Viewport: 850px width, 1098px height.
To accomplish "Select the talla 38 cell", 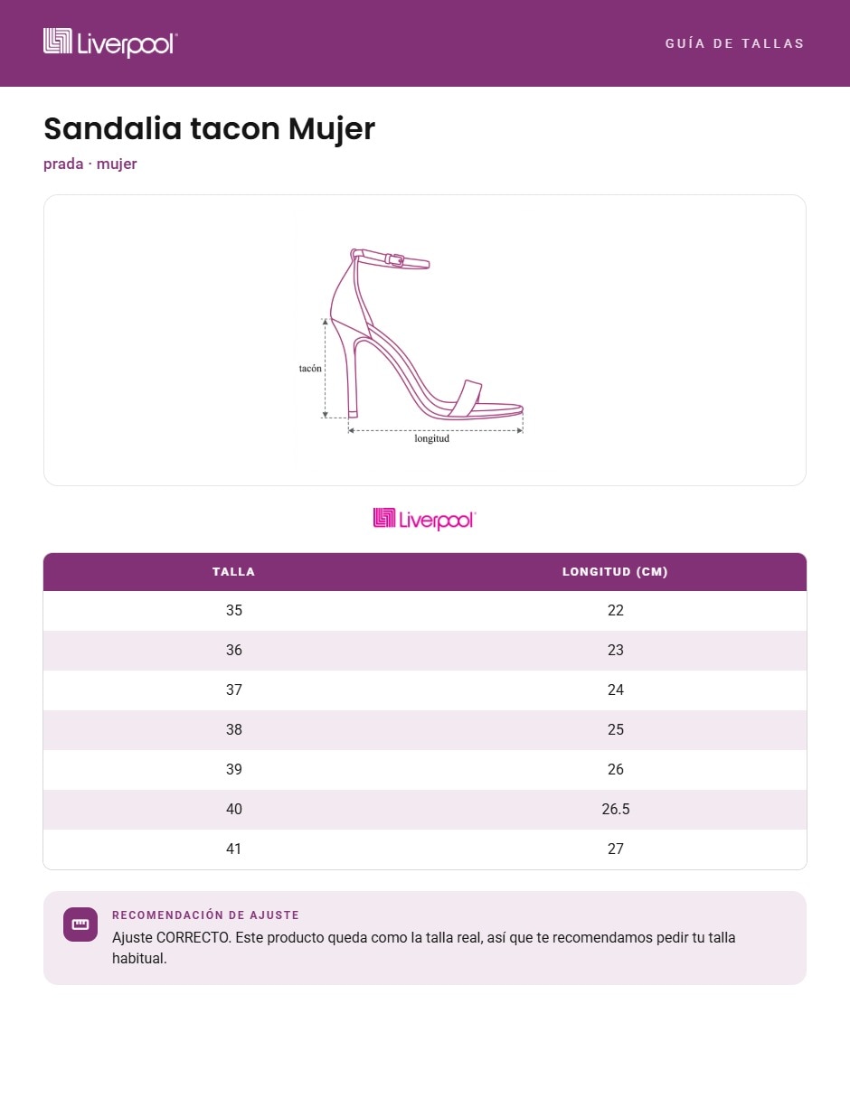I will coord(234,730).
